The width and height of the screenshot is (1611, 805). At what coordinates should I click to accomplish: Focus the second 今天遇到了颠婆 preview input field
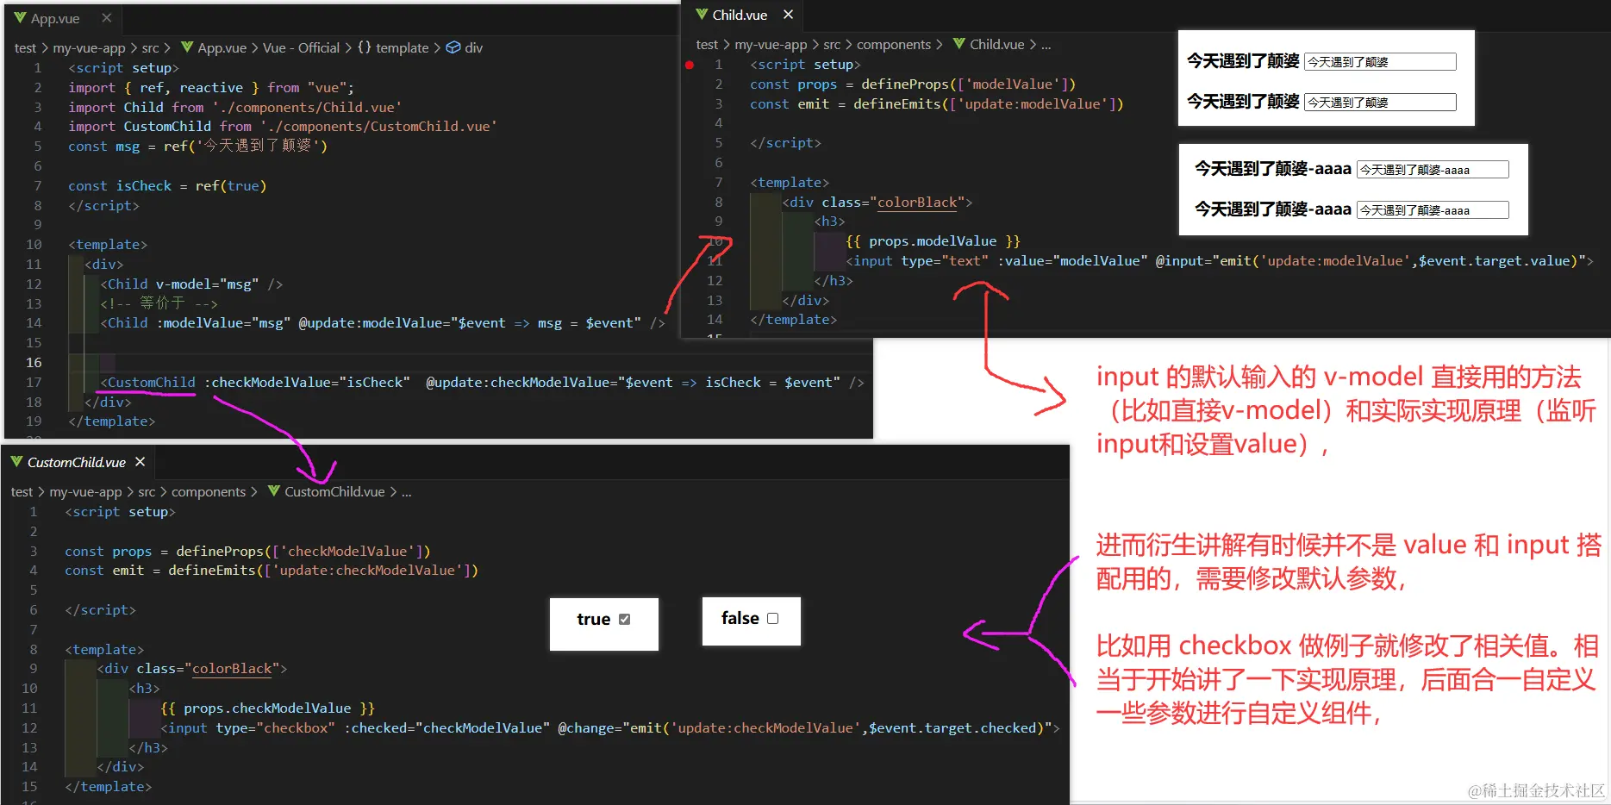1380,102
